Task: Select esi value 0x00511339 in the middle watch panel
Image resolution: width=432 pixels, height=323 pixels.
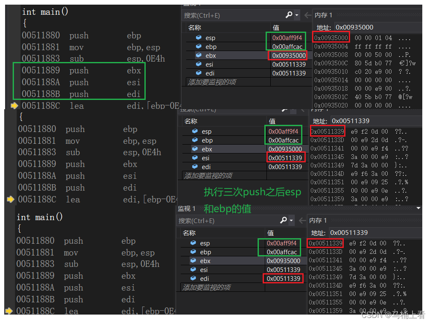Action: click(285, 158)
